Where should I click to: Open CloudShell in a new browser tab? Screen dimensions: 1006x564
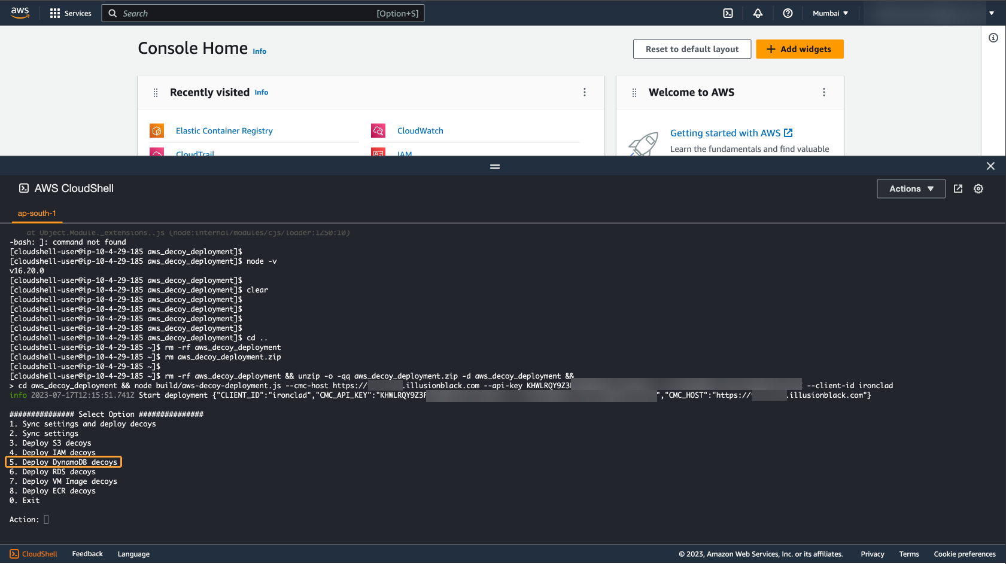tap(958, 188)
